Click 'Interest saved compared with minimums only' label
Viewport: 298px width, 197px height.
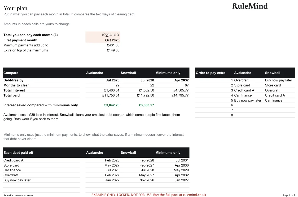(41, 105)
